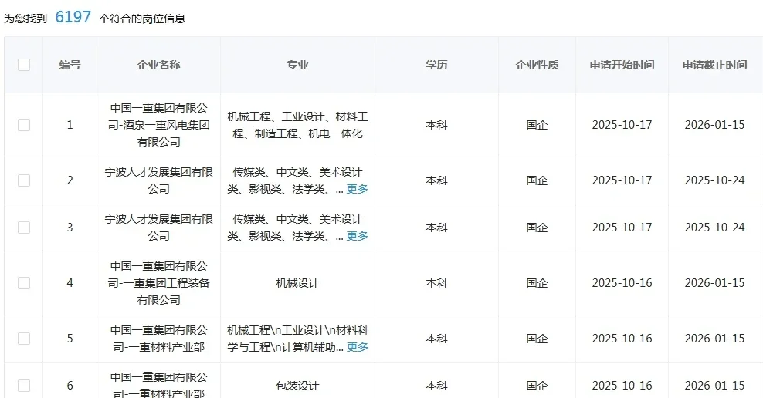Click deadline 2025-10-24 in row 3
763x398 pixels.
coord(714,228)
